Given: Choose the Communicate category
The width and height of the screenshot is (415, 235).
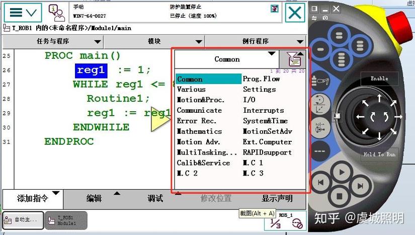Looking at the screenshot, I should [x=199, y=110].
